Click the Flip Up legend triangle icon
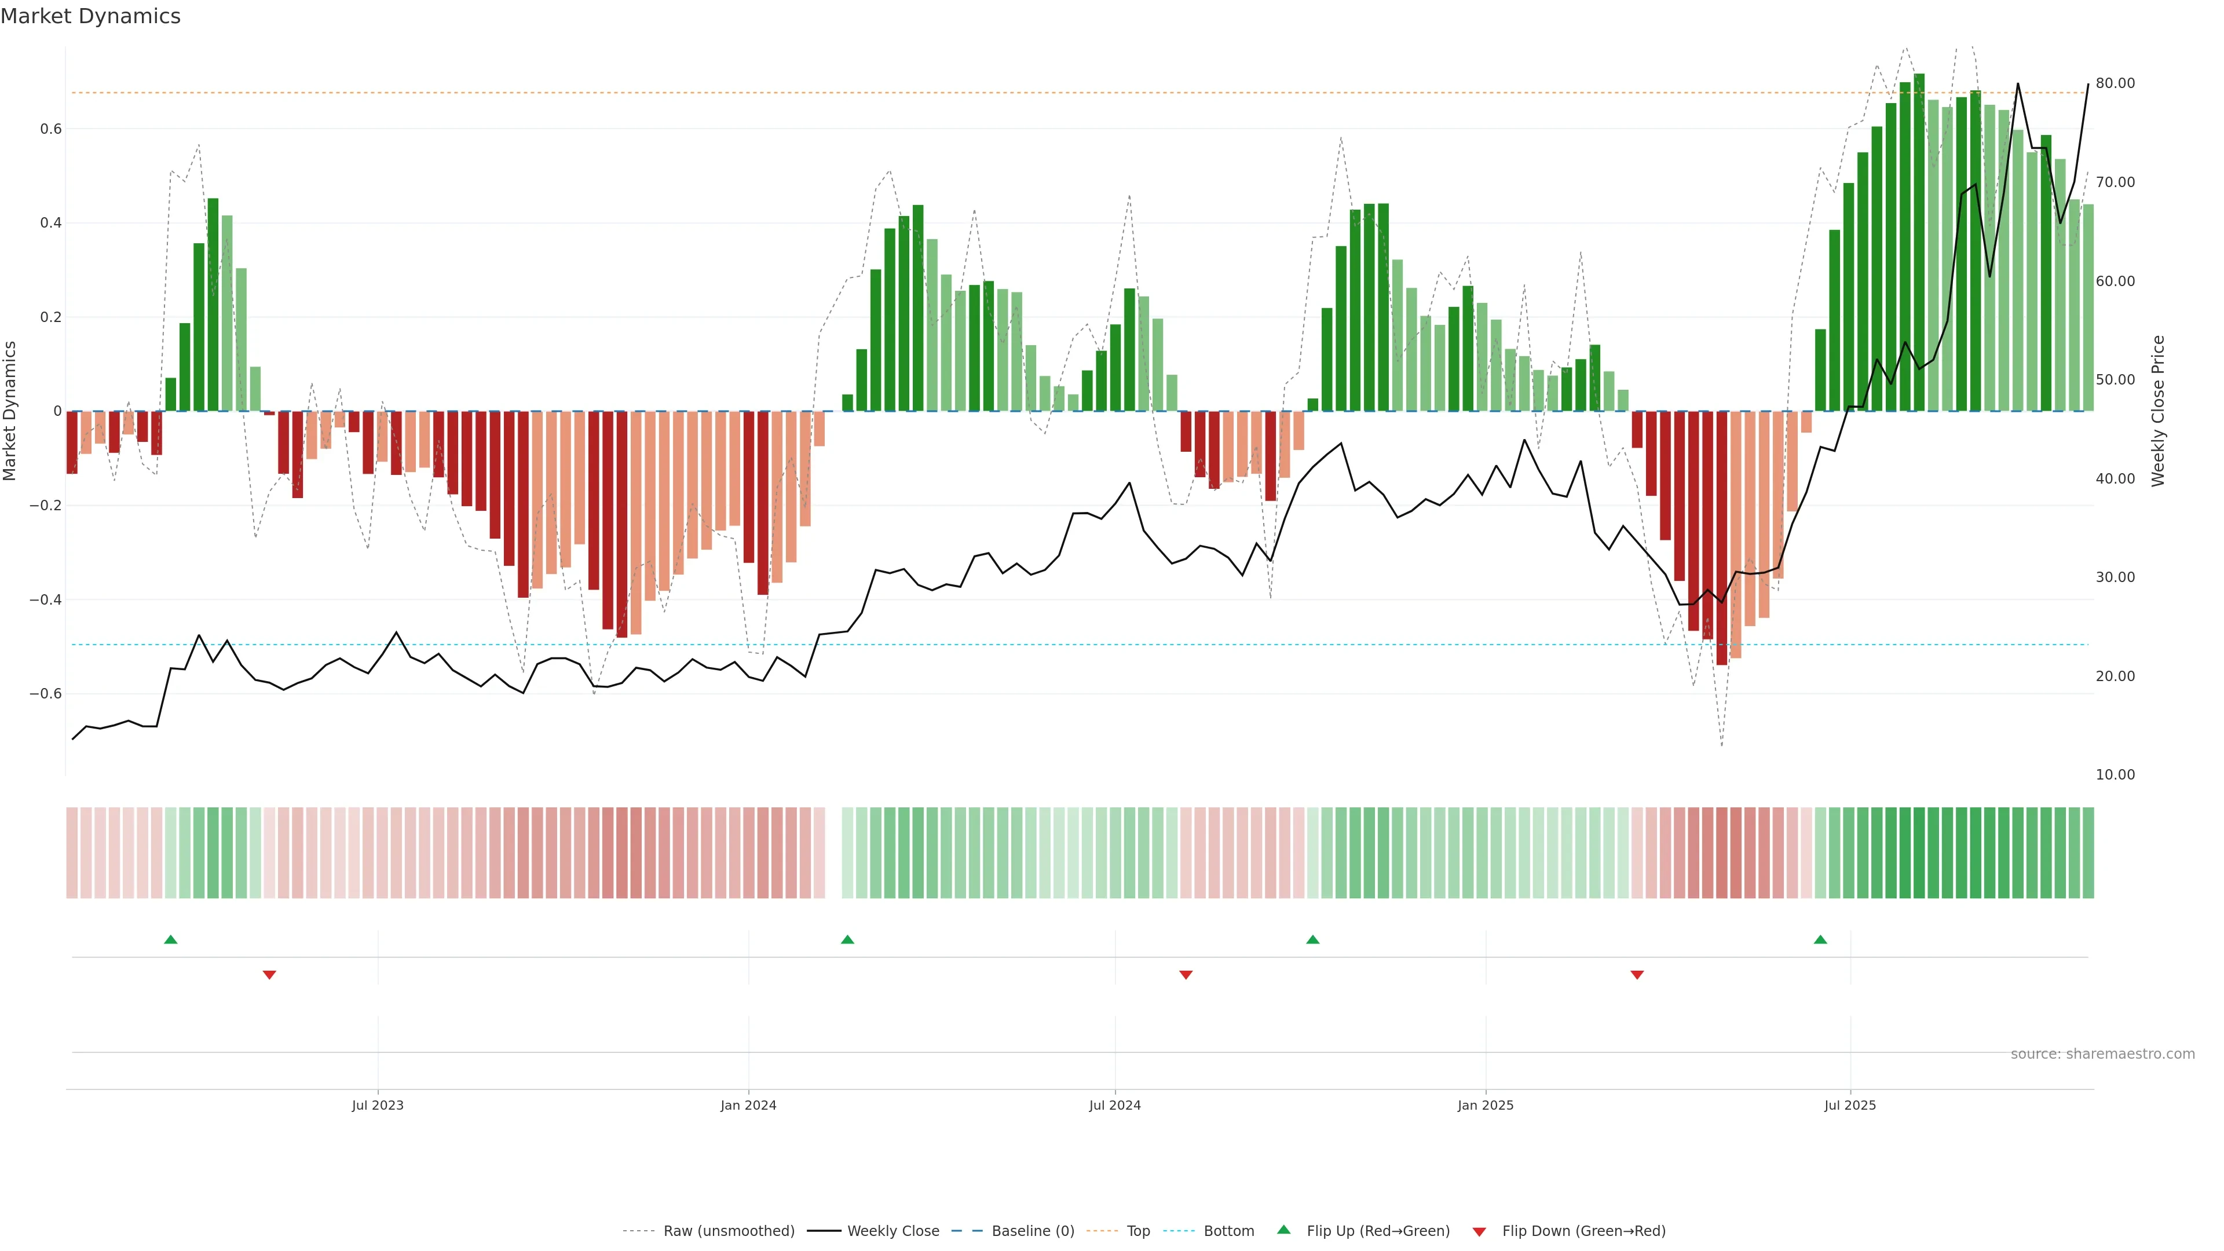 1283,1230
